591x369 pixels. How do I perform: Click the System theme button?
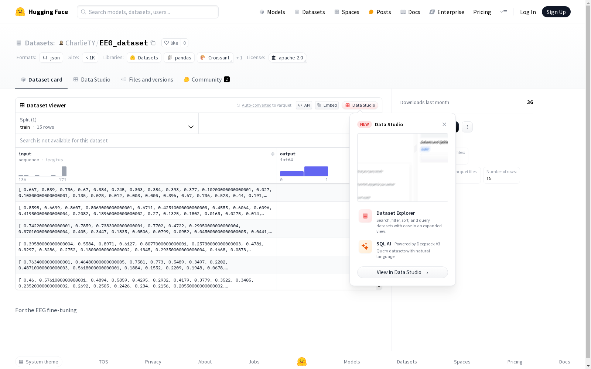(39, 362)
